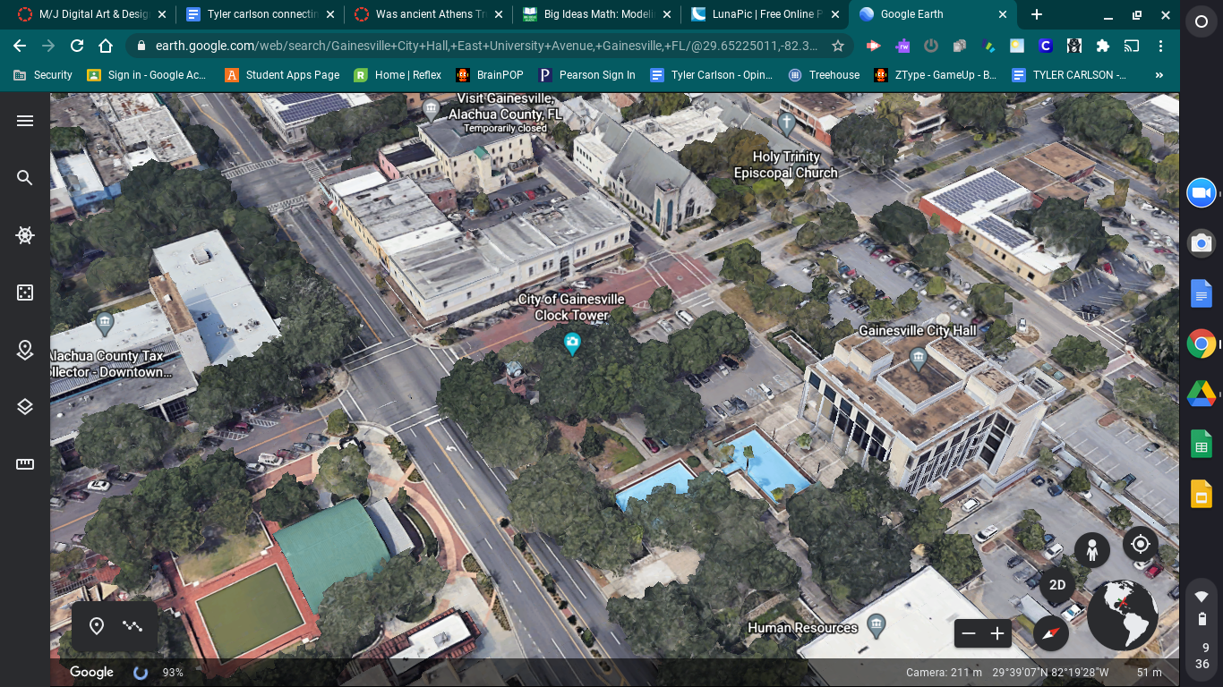This screenshot has width=1223, height=687.
Task: Open the Google Earth hamburger menu
Action: pos(25,121)
